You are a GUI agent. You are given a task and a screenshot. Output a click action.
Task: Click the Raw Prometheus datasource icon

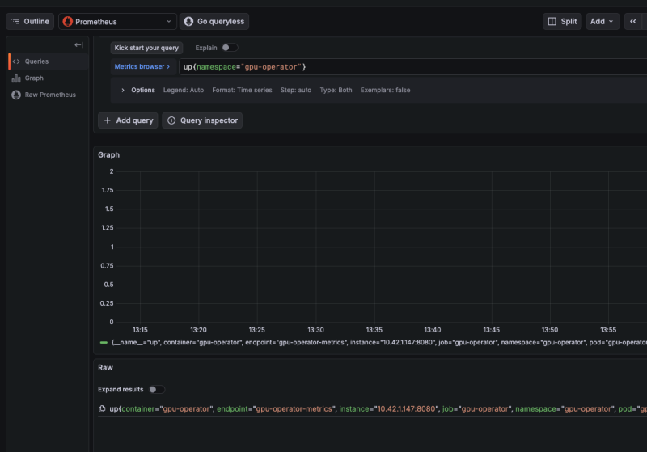pyautogui.click(x=16, y=95)
